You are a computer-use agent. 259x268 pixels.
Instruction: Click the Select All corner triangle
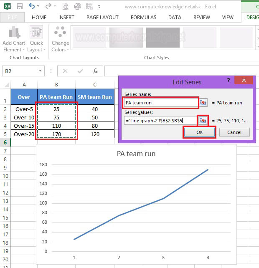click(7, 85)
